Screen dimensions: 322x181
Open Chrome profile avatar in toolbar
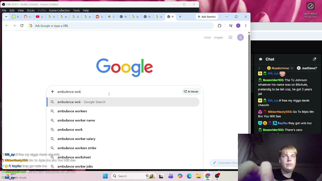pos(238,26)
